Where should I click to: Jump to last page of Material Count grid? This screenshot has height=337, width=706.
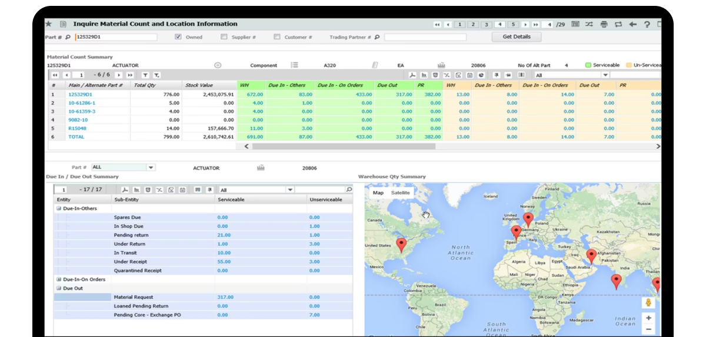coord(130,75)
